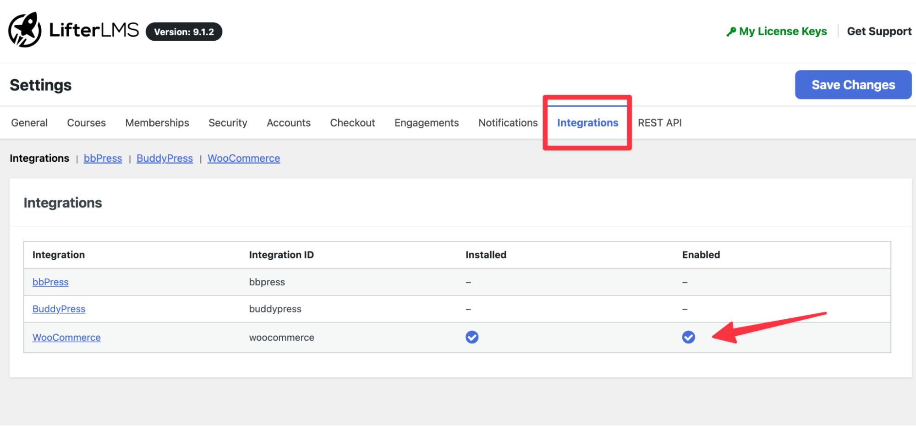Click the green key icon beside My License Keys
The width and height of the screenshot is (916, 426).
(731, 32)
